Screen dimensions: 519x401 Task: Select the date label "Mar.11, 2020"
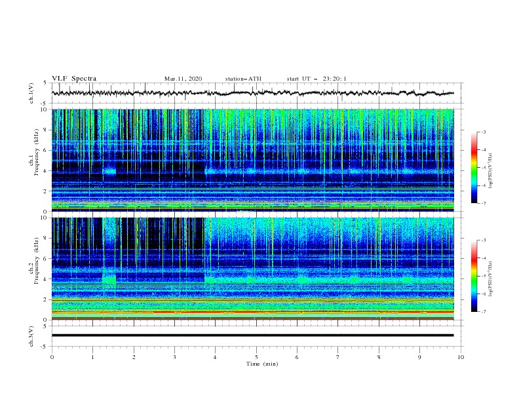[x=183, y=79]
